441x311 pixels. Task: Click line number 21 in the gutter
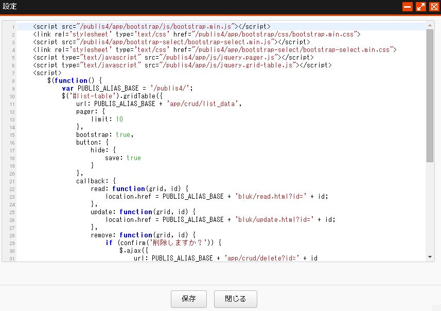click(12, 182)
